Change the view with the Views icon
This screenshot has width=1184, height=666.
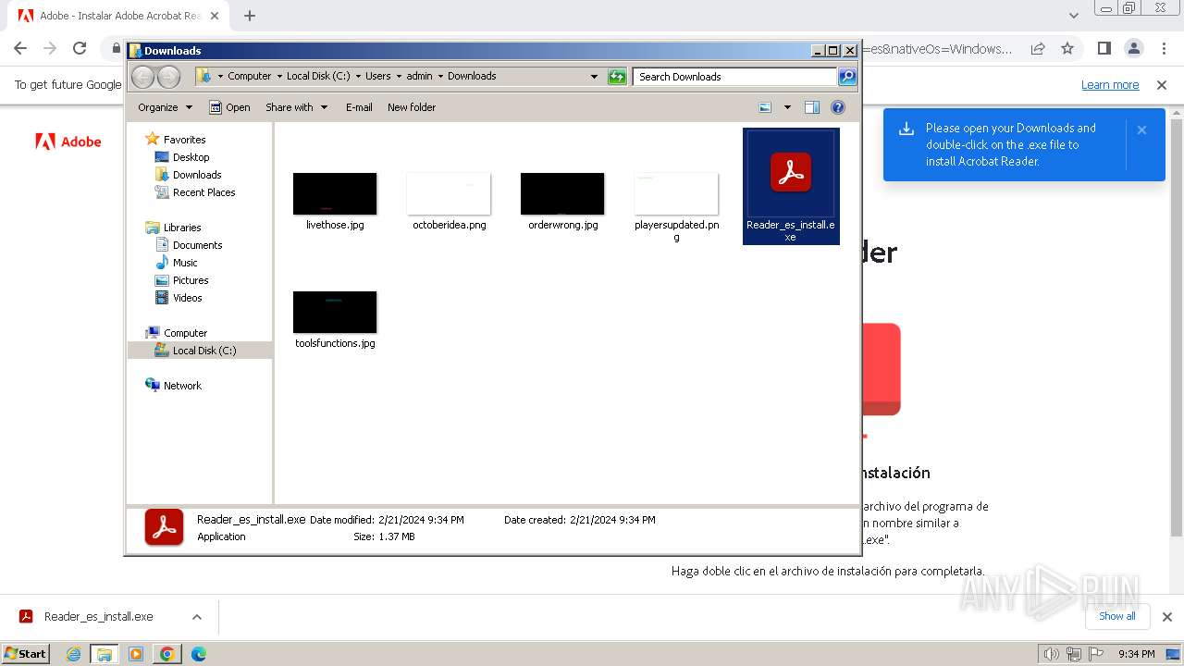pyautogui.click(x=765, y=107)
